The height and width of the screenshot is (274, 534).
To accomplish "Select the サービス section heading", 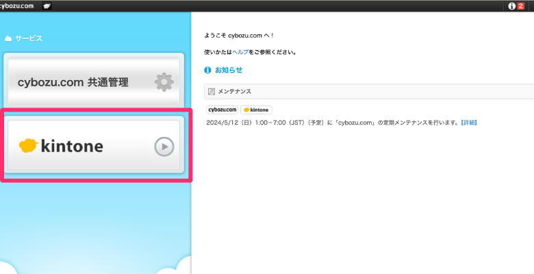I will pos(29,38).
